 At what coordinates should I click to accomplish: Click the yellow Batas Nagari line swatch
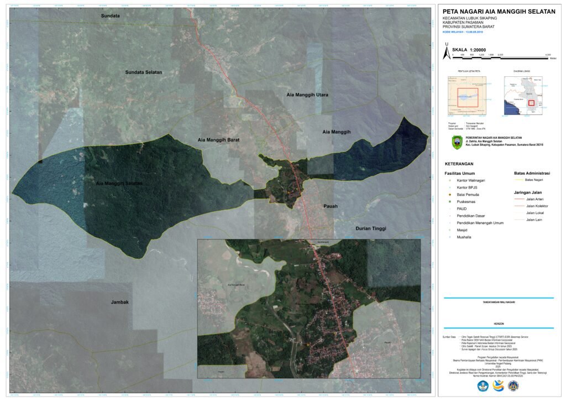(519, 180)
